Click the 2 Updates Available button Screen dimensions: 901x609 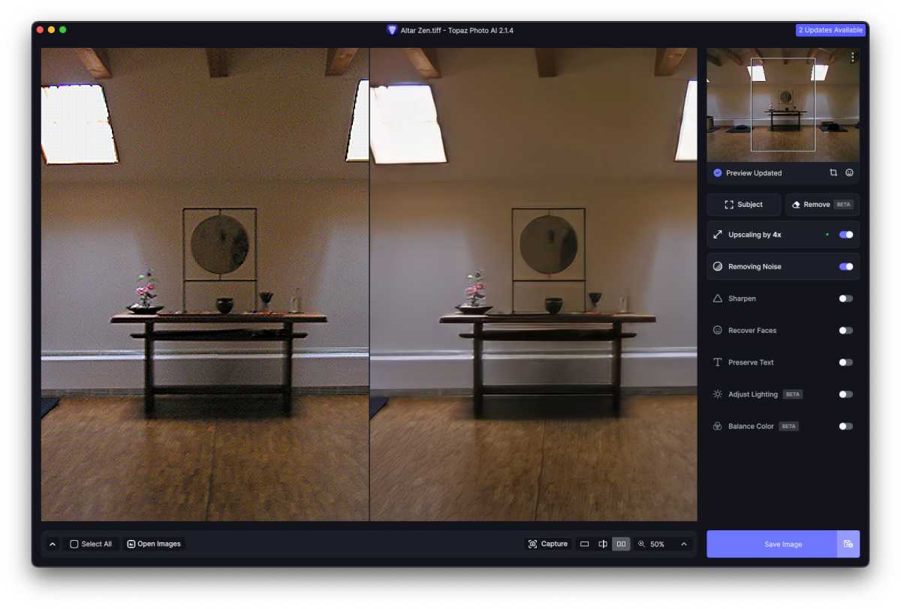(x=831, y=30)
